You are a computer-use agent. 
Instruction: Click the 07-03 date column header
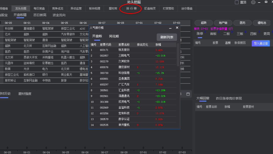tap(176, 23)
